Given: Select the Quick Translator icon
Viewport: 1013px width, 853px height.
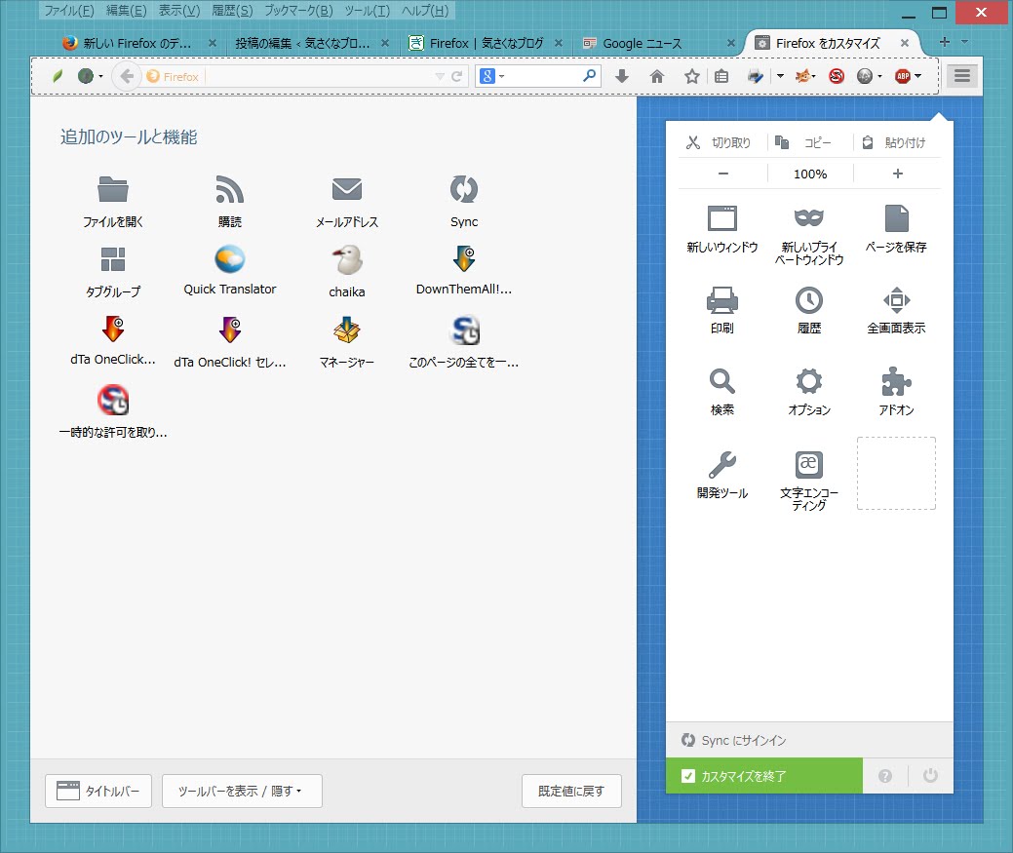Looking at the screenshot, I should (x=229, y=259).
